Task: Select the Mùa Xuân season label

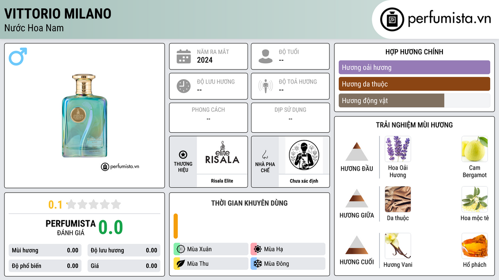Action: (199, 249)
